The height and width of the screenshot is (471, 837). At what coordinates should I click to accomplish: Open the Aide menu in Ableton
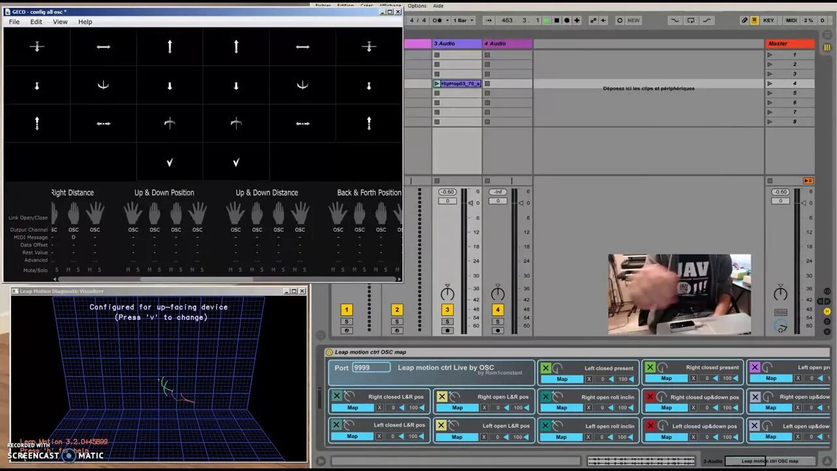point(438,6)
